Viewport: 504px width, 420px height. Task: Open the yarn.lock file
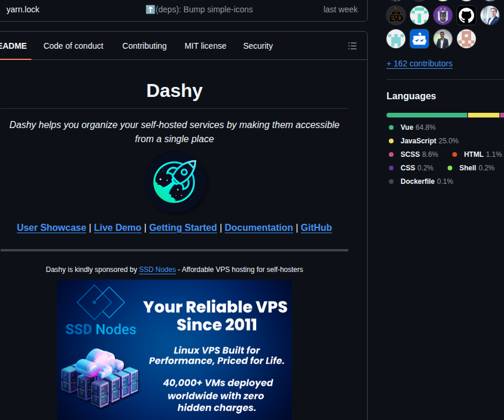coord(23,9)
